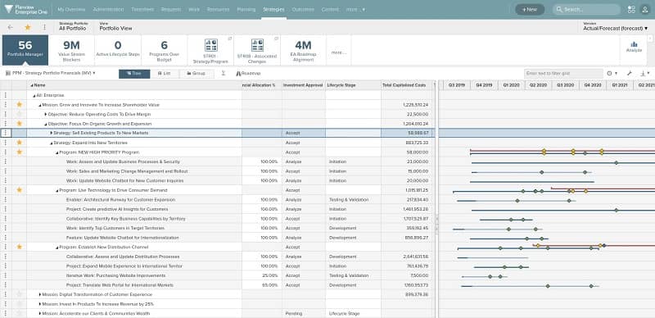Click the Translate Web Portal Gantt bar
The image size is (655, 318).
(x=530, y=286)
